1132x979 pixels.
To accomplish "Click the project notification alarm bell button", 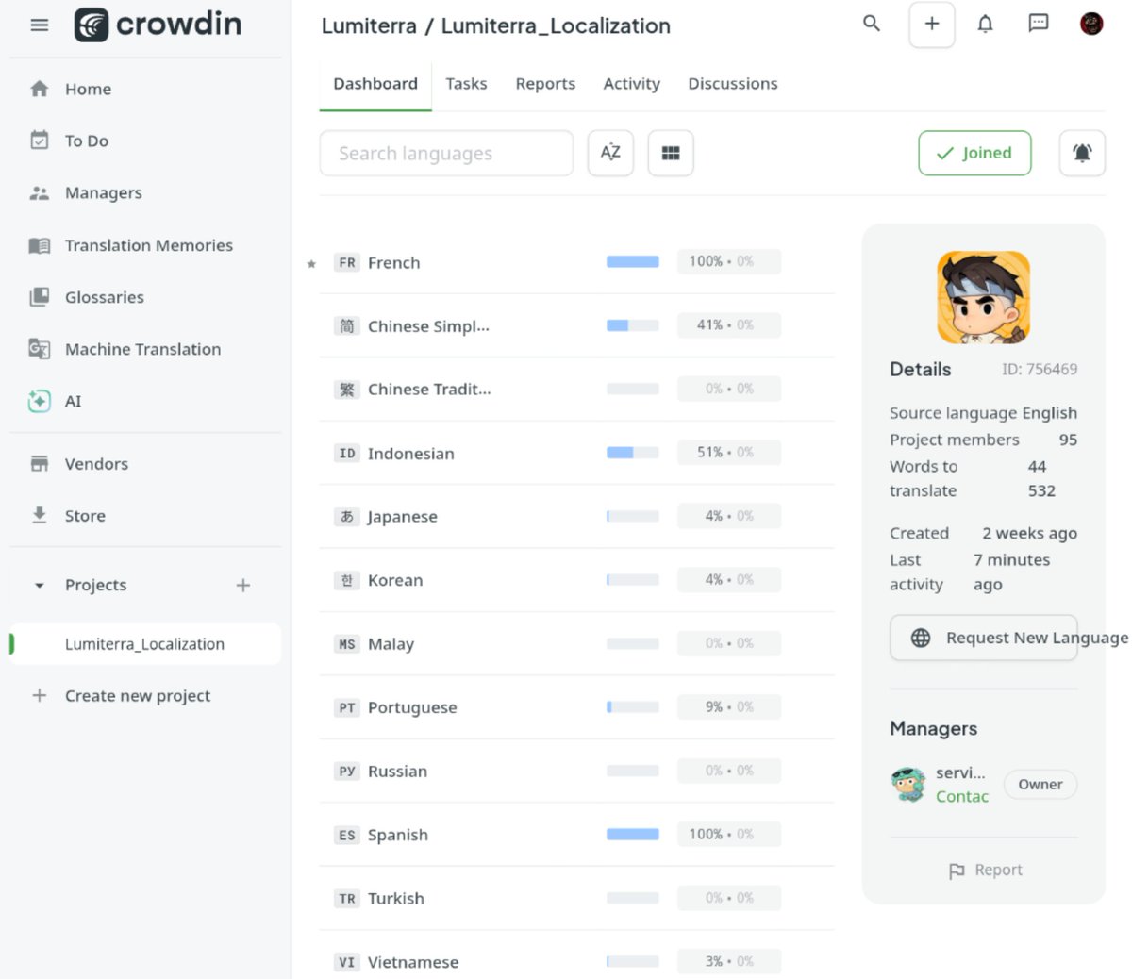I will [x=1082, y=153].
